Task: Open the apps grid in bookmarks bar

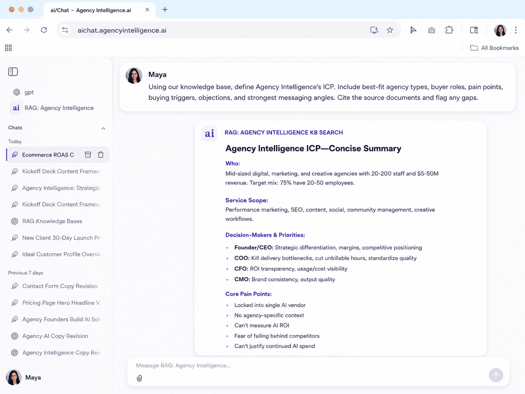Action: (x=8, y=48)
